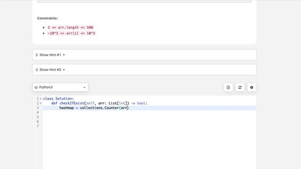Click the dropdown caret of Hint #1
The image size is (301, 169).
64,55
